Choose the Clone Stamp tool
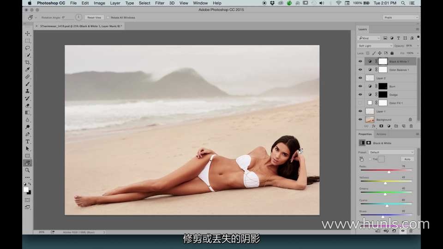 [x=28, y=91]
